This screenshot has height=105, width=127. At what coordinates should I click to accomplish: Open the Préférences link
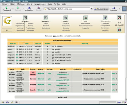pos(105,28)
